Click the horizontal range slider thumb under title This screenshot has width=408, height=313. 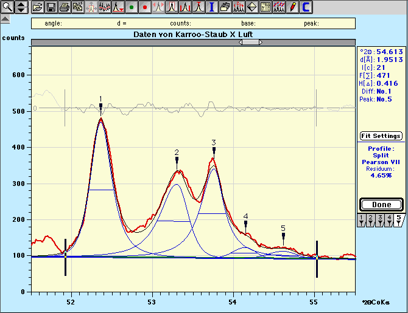click(250, 42)
